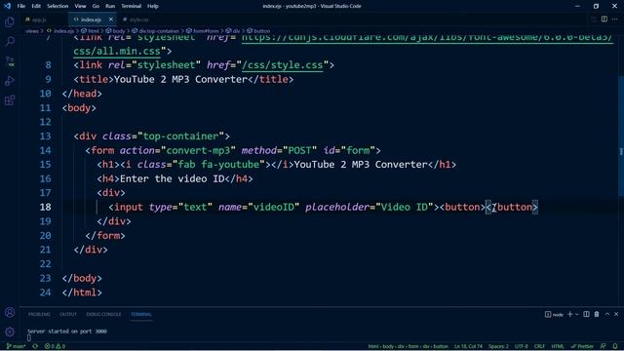Create a new terminal with plus icon

click(569, 314)
